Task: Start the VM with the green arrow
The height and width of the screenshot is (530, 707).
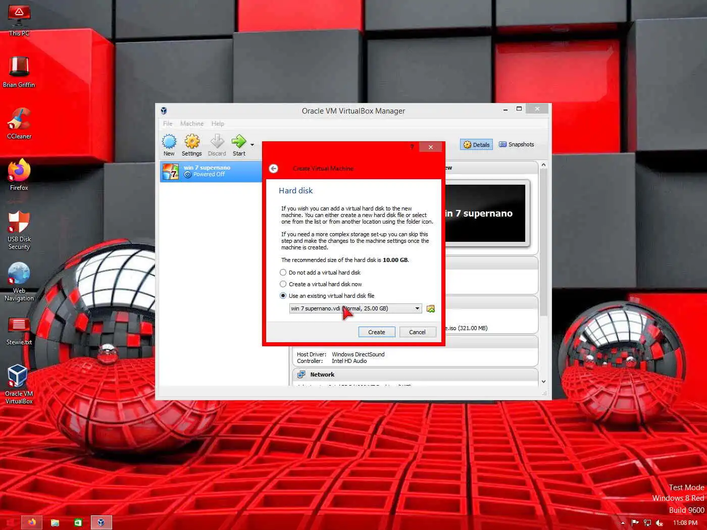Action: click(239, 145)
